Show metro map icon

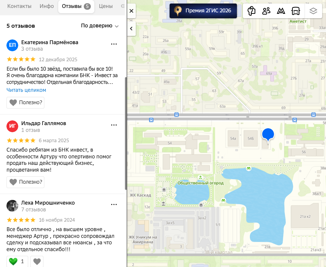281,11
